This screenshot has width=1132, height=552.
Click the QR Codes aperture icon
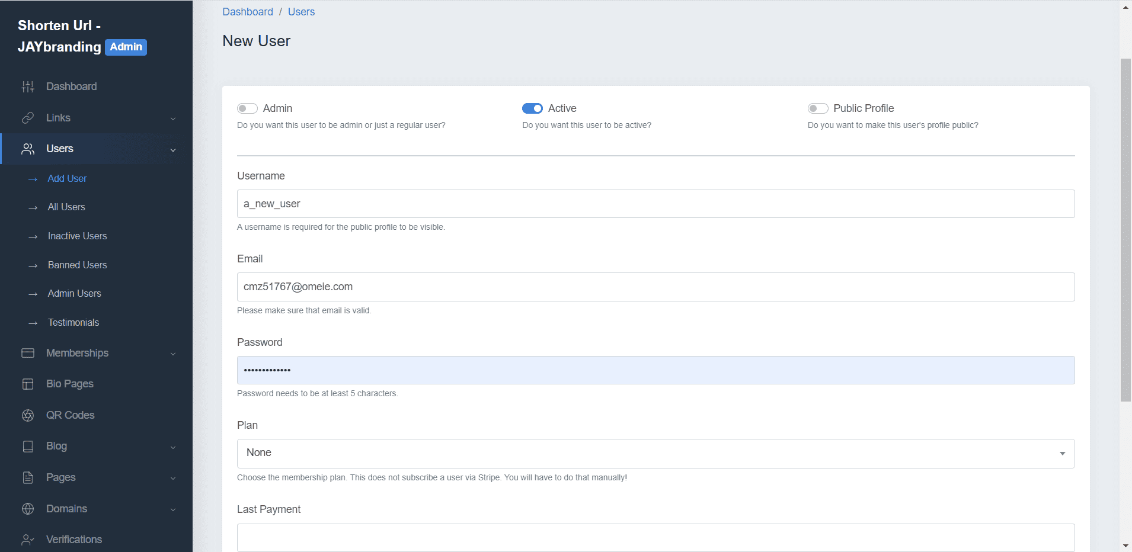click(28, 415)
